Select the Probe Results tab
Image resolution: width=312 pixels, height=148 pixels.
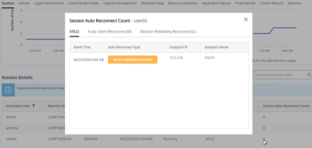pos(245,3)
